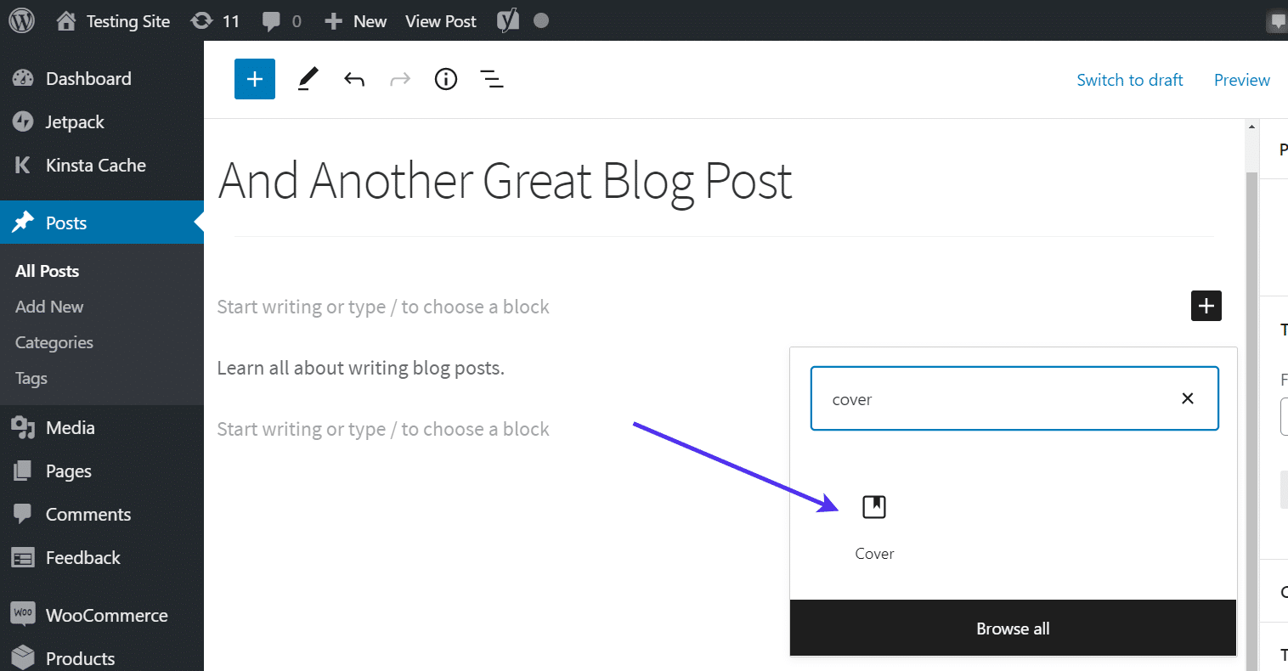Click the editor vertical scrollbar

tap(1251, 382)
